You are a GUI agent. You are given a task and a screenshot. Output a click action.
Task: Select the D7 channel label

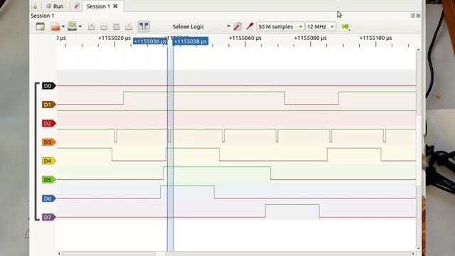49,217
